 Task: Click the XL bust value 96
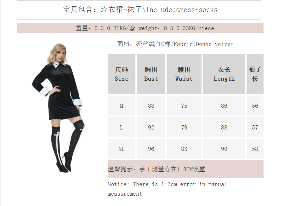[x=151, y=149]
